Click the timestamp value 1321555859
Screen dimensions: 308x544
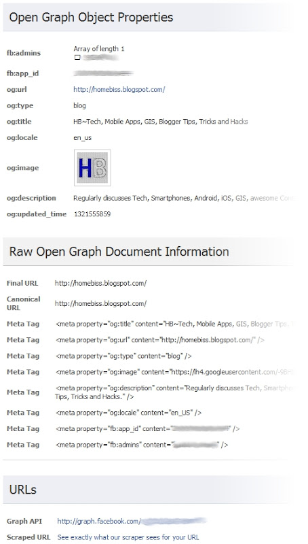[x=92, y=214]
